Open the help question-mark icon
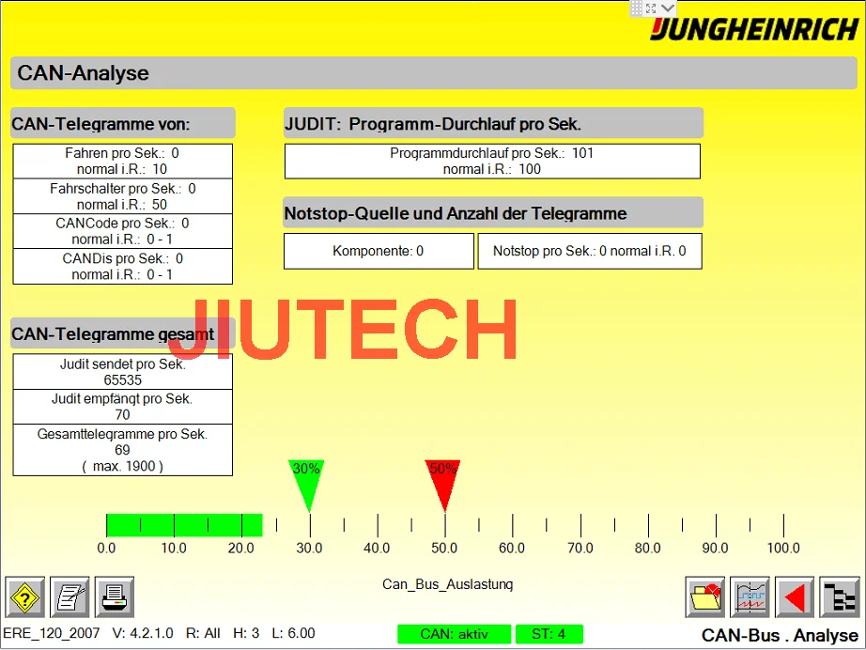The image size is (866, 650). click(24, 597)
